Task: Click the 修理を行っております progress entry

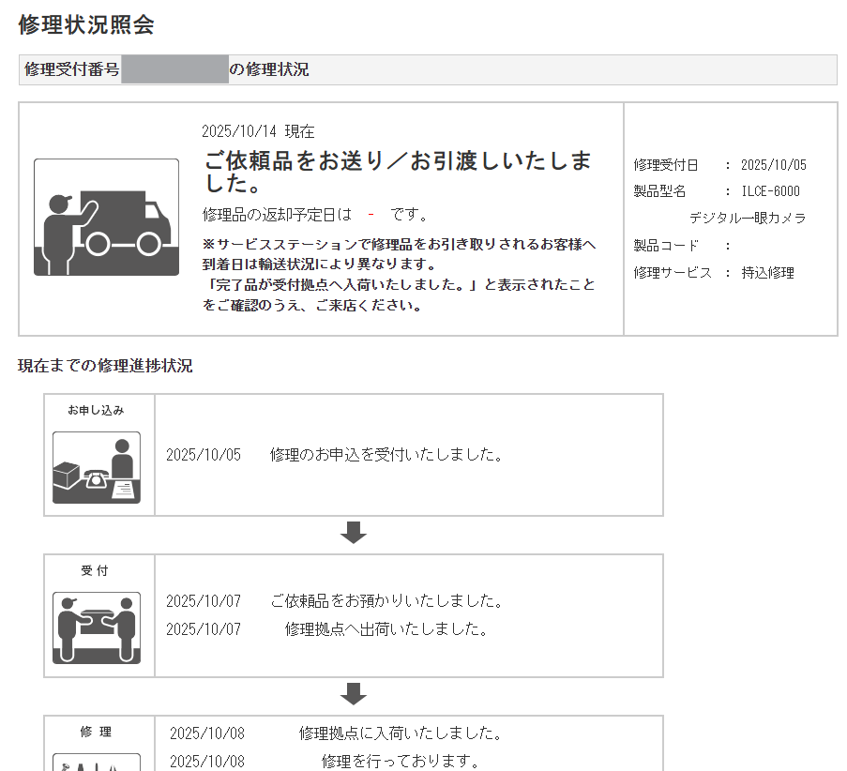Action: (401, 761)
